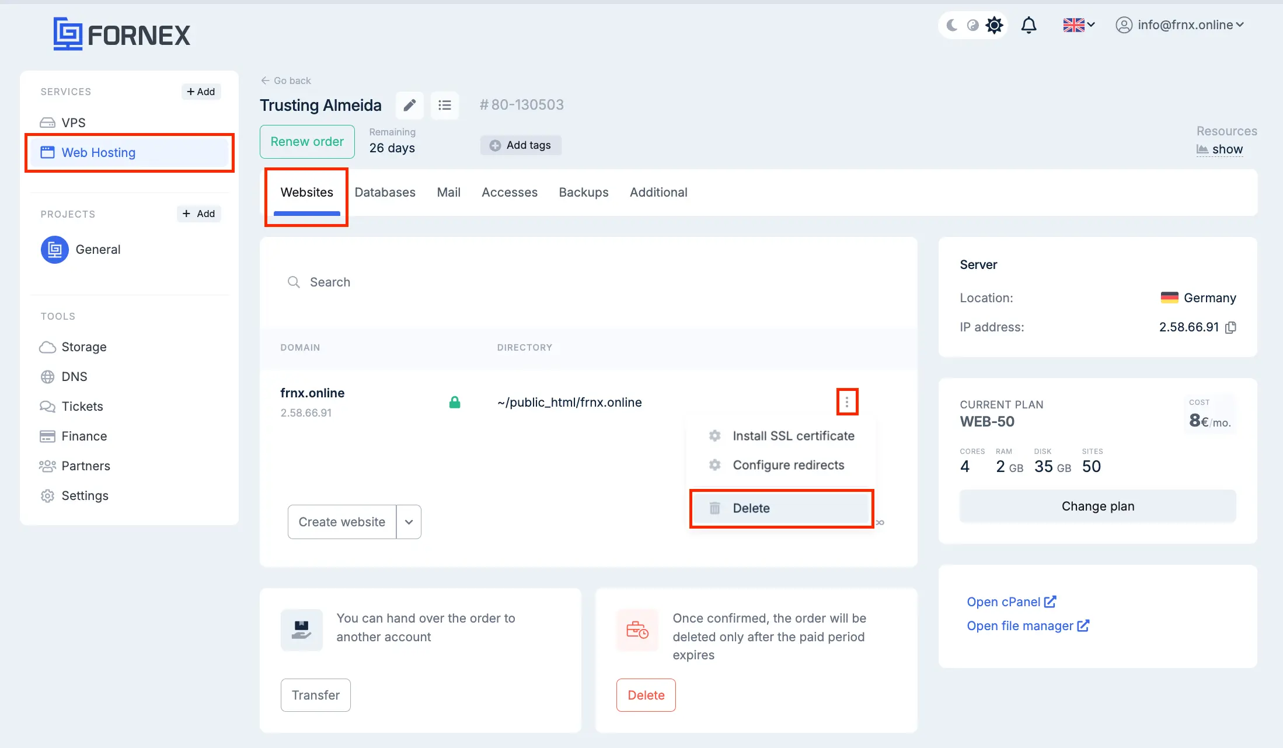This screenshot has width=1283, height=748.
Task: Click red Delete order button
Action: 646,695
